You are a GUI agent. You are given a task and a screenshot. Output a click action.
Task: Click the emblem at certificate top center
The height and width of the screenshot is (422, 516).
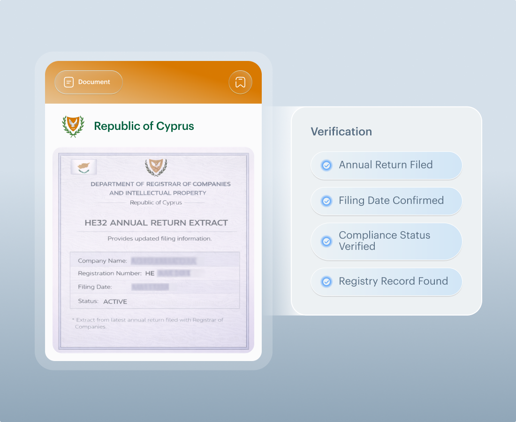point(156,167)
